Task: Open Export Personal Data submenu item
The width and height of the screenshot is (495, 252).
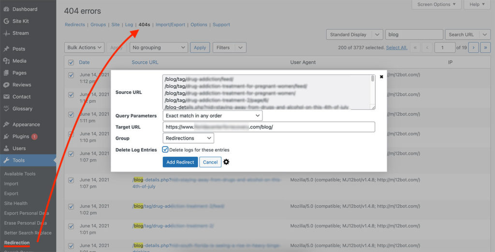Action: (x=27, y=213)
